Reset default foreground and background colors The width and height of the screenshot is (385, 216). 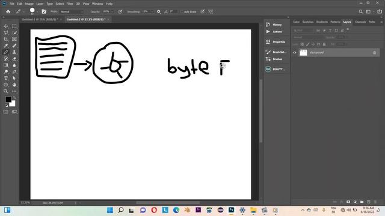7,106
